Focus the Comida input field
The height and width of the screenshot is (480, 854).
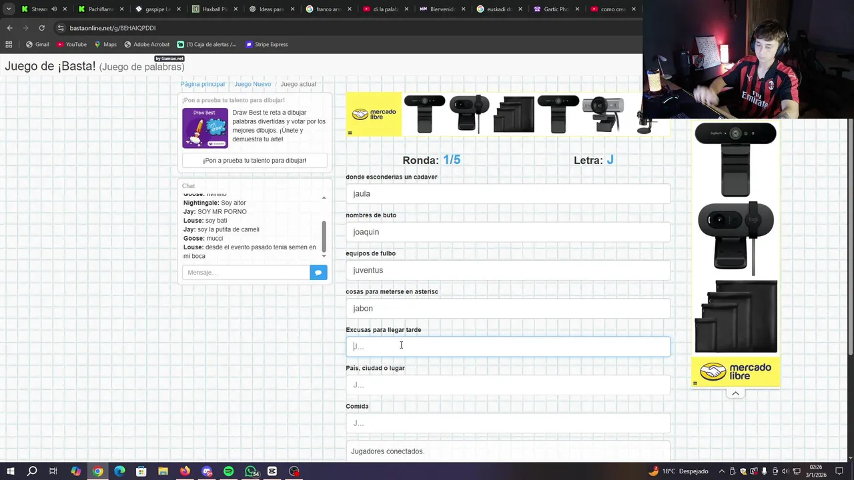click(x=508, y=423)
